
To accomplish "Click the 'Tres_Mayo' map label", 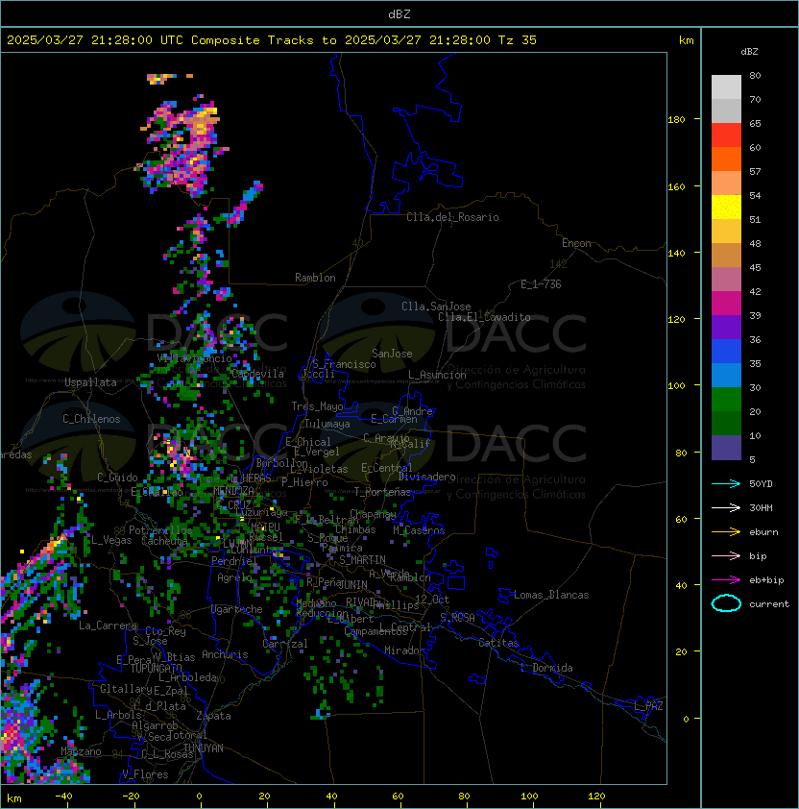I will [x=317, y=406].
